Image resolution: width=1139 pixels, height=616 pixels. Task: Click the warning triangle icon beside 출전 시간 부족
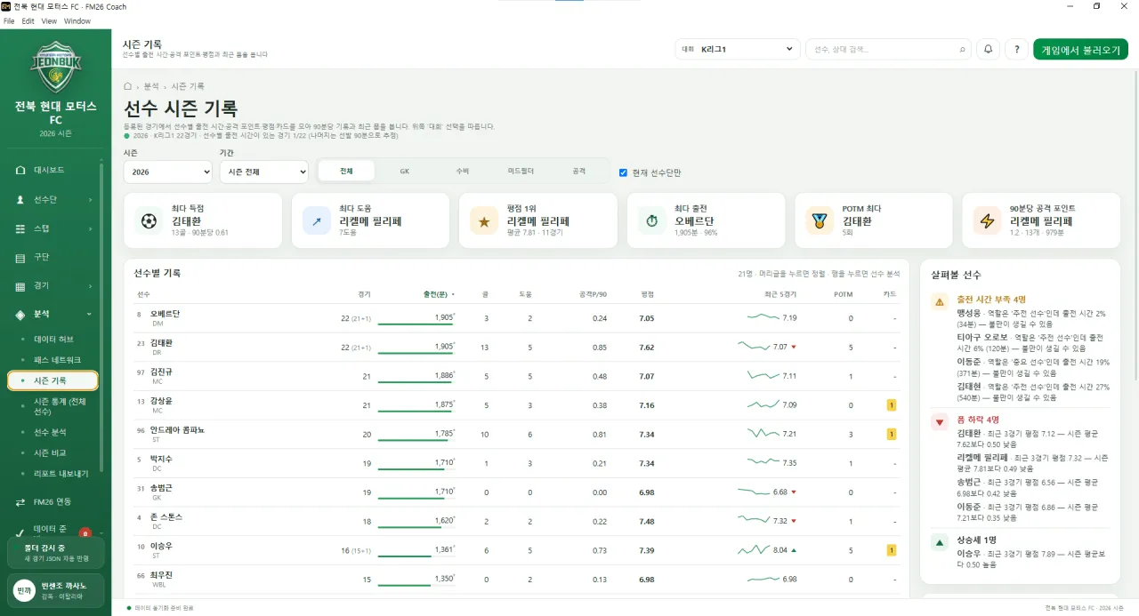coord(940,302)
